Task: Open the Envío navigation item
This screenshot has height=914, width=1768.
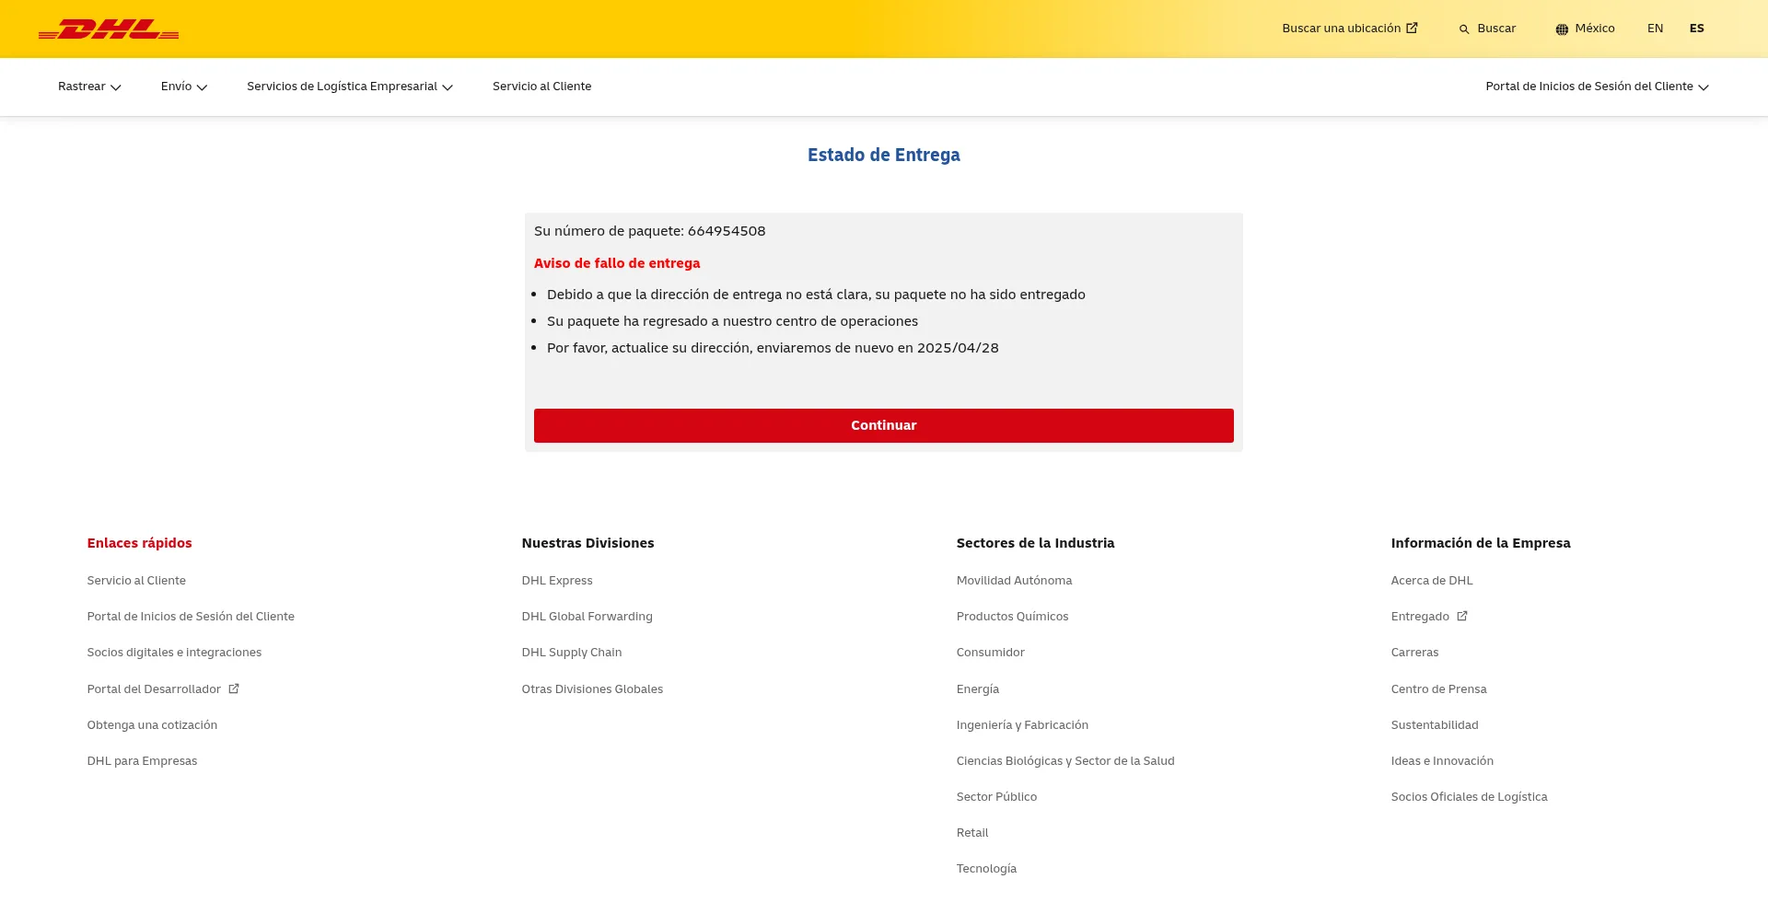Action: pyautogui.click(x=184, y=87)
